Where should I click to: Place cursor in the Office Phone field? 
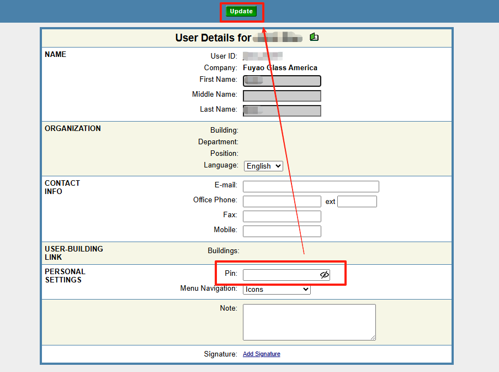pyautogui.click(x=282, y=201)
